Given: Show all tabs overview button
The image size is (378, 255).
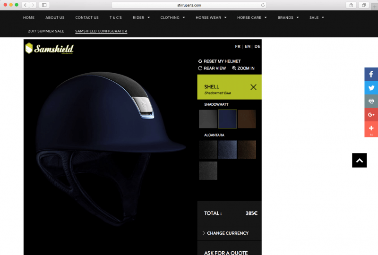Looking at the screenshot, I should [364, 5].
